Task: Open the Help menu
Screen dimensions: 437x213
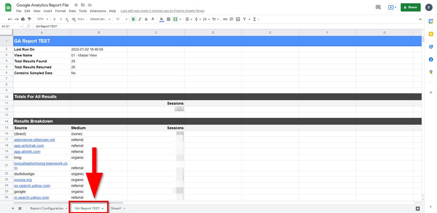Action: click(112, 11)
